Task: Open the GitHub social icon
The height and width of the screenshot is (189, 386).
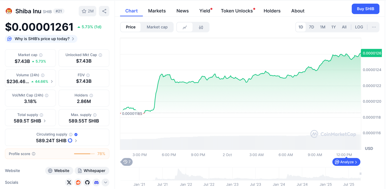Action: click(x=87, y=183)
